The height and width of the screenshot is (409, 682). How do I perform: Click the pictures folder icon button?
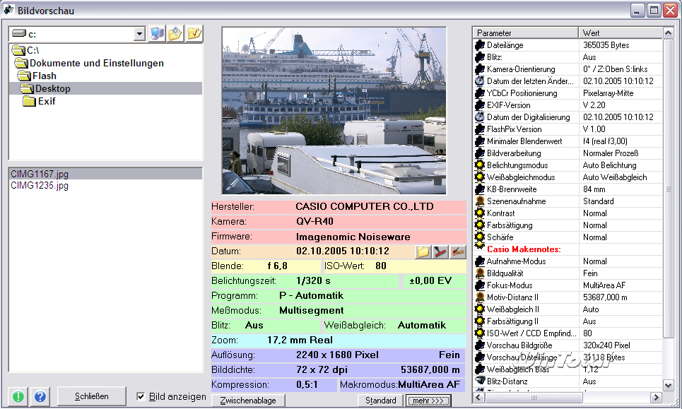(x=175, y=33)
